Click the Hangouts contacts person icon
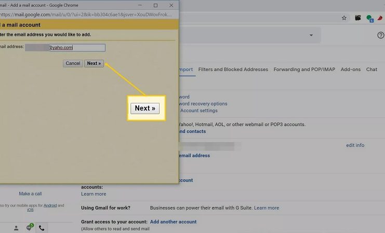The width and height of the screenshot is (385, 233). (x=16, y=228)
